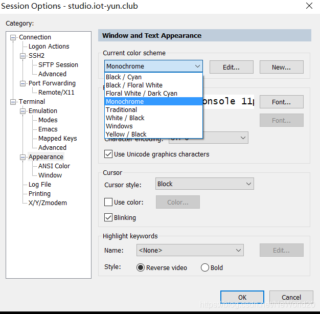Screen dimensions: 320x314
Task: Click the color scheme Edit... button
Action: [232, 67]
